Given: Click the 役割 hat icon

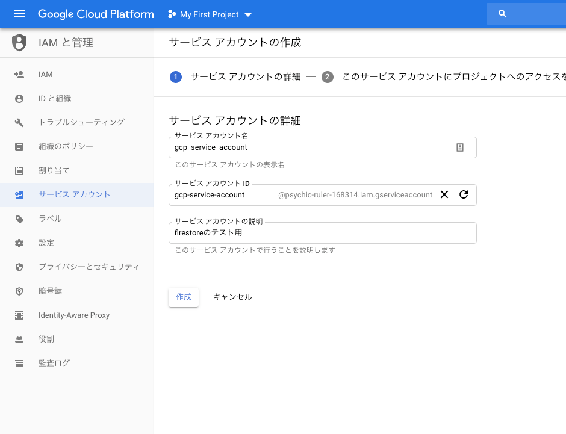Looking at the screenshot, I should (x=19, y=339).
